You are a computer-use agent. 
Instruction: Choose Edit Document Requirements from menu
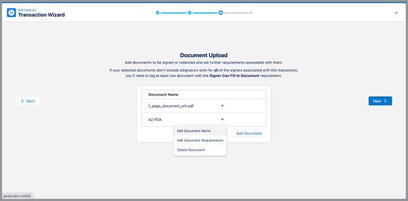tap(200, 140)
